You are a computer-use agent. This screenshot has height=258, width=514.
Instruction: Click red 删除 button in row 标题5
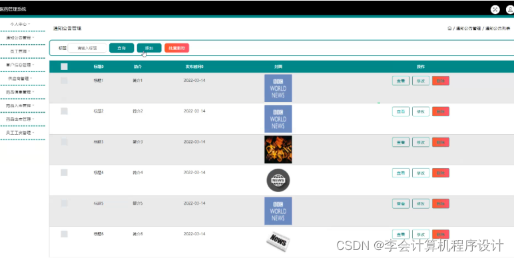[x=441, y=203]
